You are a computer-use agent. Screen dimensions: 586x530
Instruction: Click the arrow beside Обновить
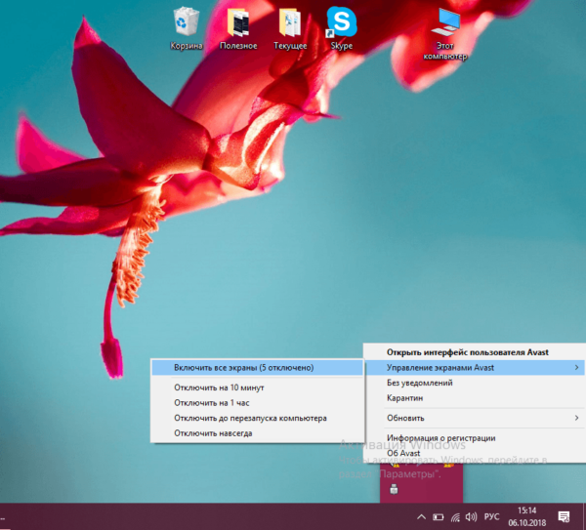576,418
